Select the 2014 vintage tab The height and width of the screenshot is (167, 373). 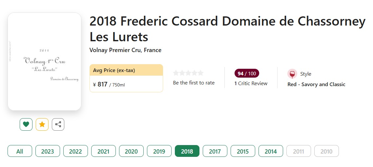coord(271,151)
